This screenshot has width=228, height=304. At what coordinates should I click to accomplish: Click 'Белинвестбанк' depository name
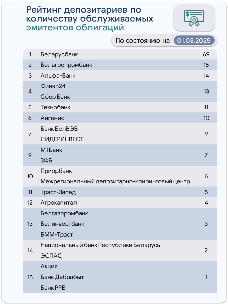[62, 224]
